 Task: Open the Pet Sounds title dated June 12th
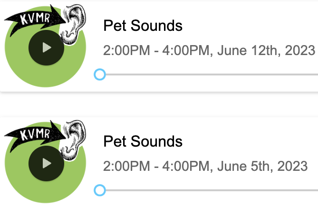pos(143,26)
